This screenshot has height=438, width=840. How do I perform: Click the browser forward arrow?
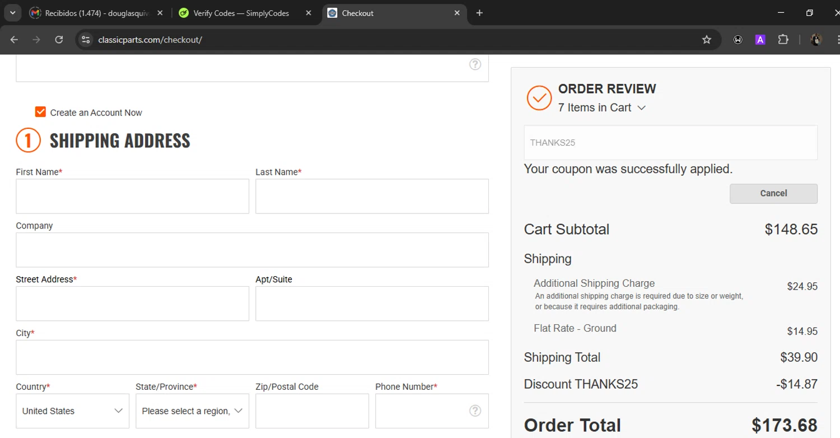(x=36, y=40)
